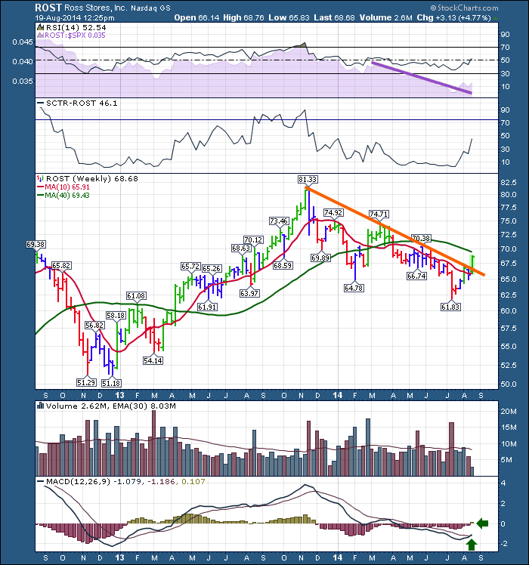This screenshot has height=565, width=529.
Task: Click the green MA(40) legend dash
Action: [40, 196]
